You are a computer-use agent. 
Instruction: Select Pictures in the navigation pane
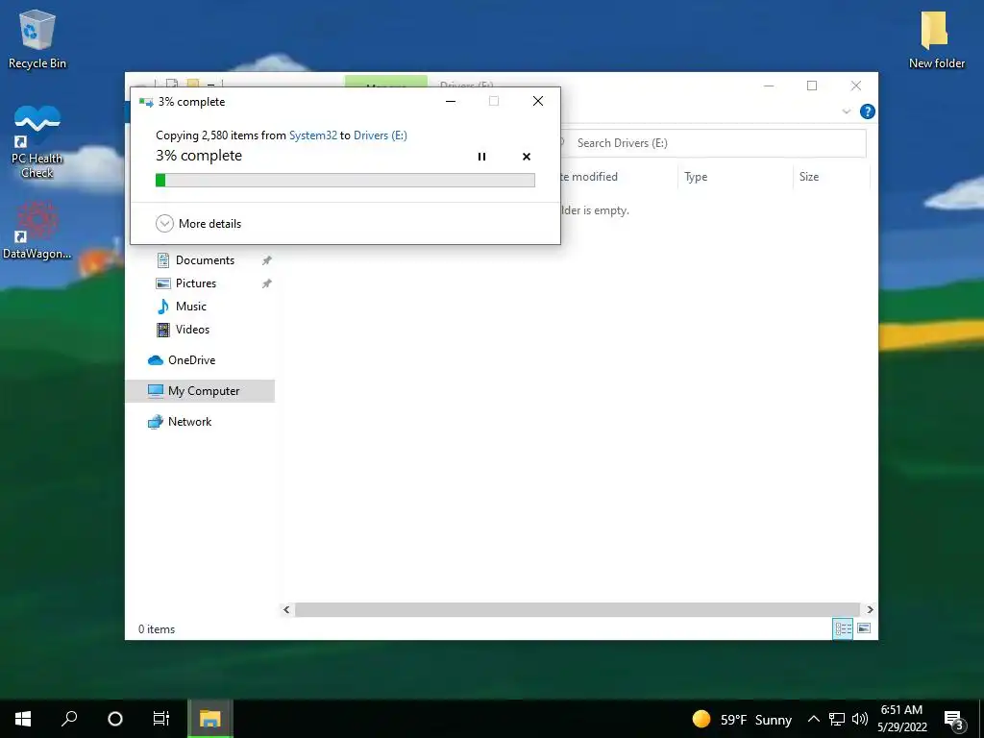(196, 283)
